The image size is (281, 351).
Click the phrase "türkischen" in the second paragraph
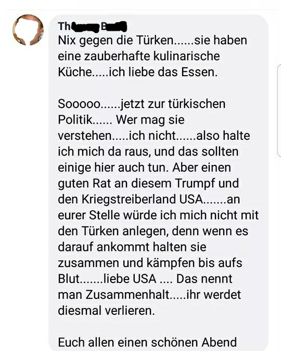(197, 104)
